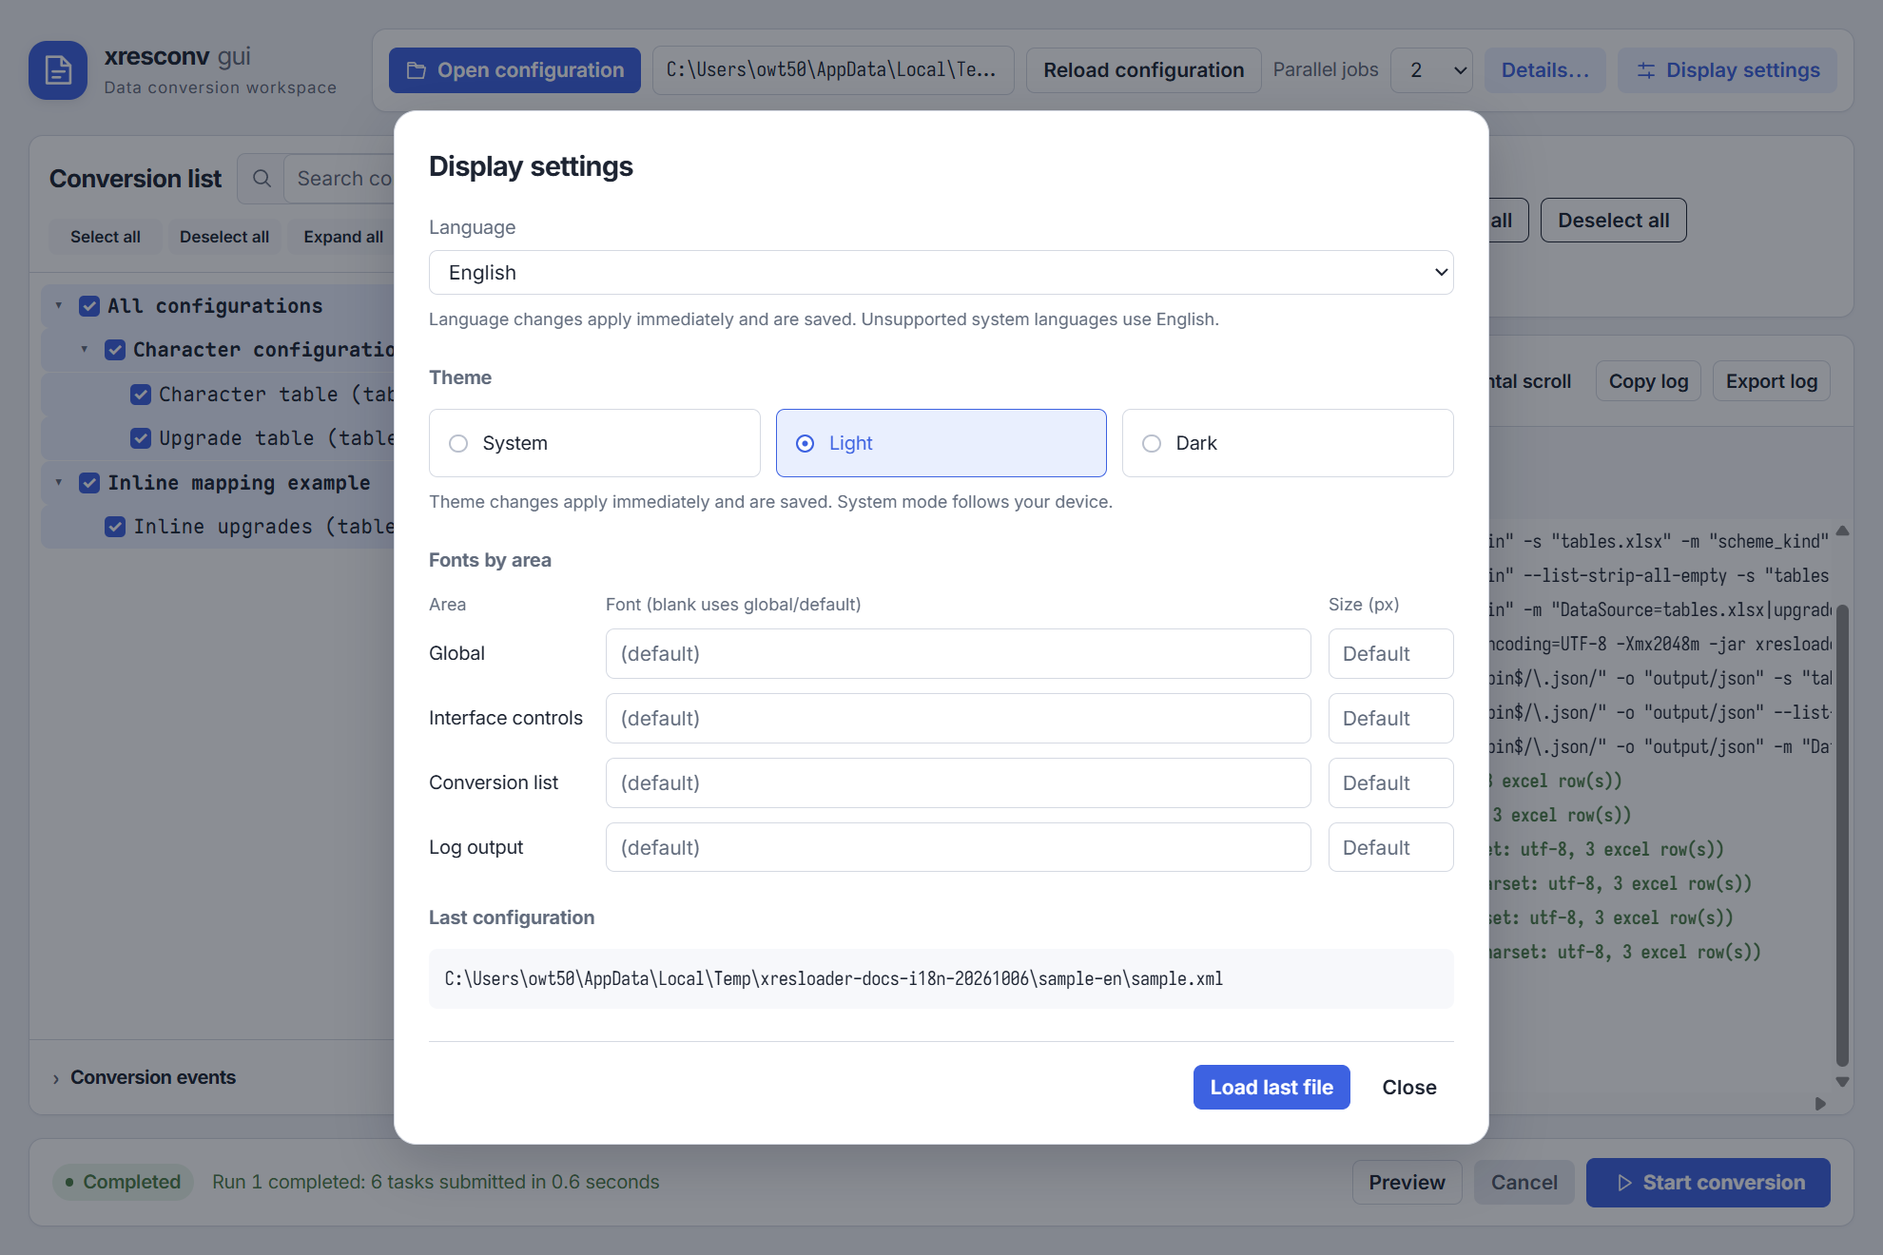
Task: Click the Conversion list font field
Action: (x=958, y=782)
